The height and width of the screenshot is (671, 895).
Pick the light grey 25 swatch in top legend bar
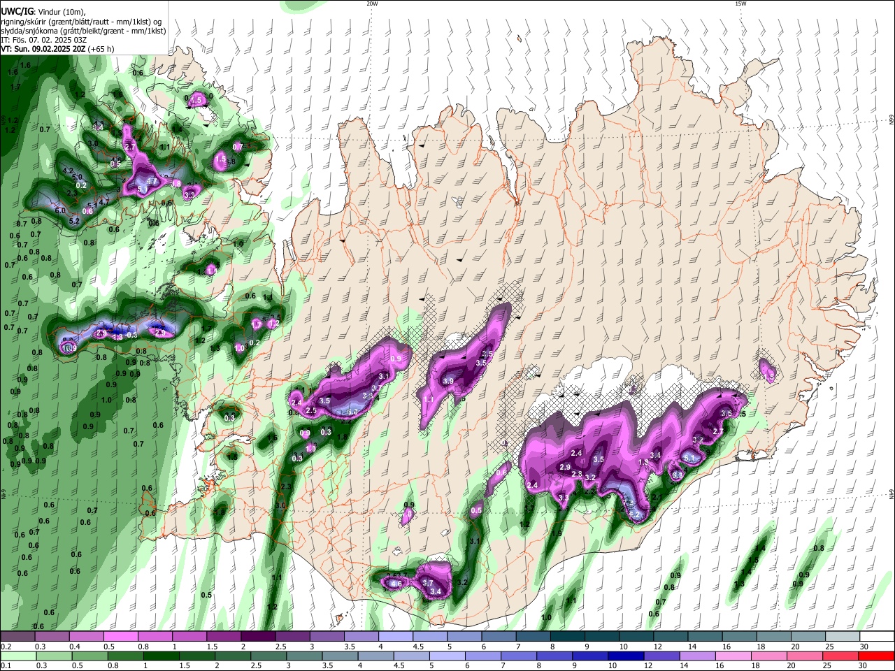click(x=843, y=637)
